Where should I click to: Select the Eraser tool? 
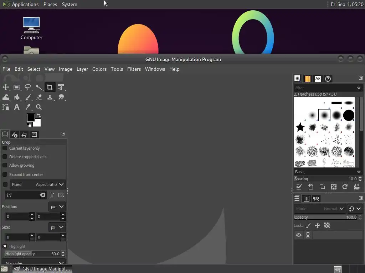tap(39, 97)
